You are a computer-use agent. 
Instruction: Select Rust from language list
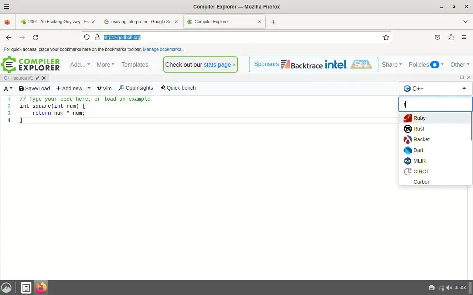click(x=435, y=129)
